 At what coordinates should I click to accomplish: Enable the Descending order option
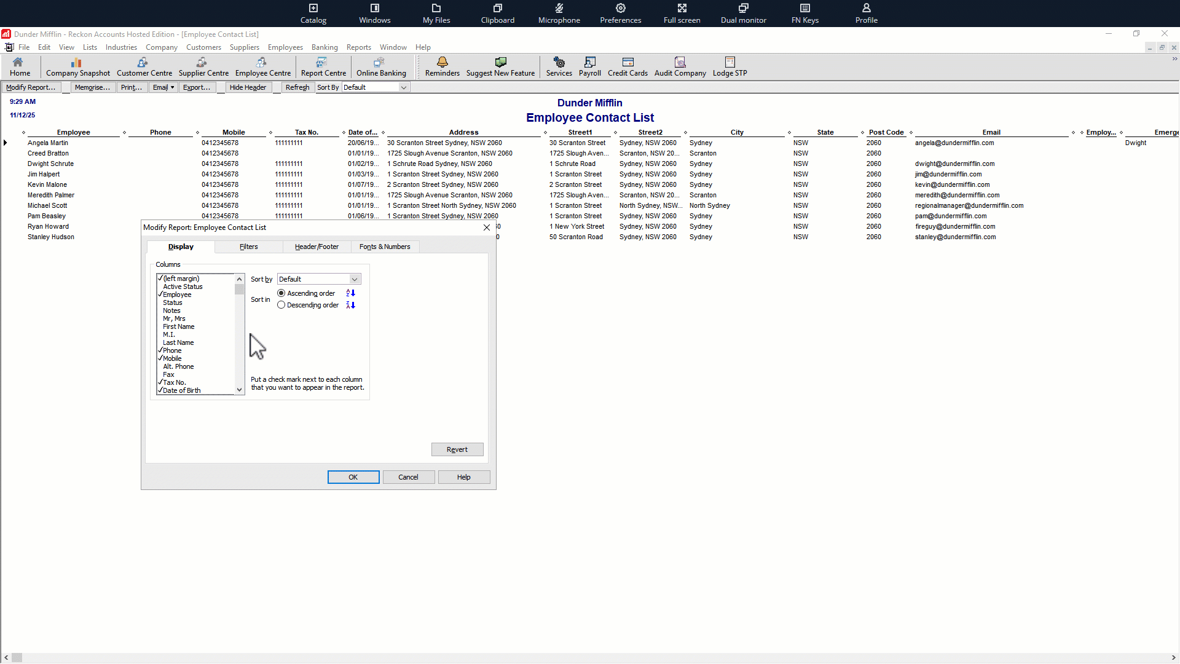(281, 305)
